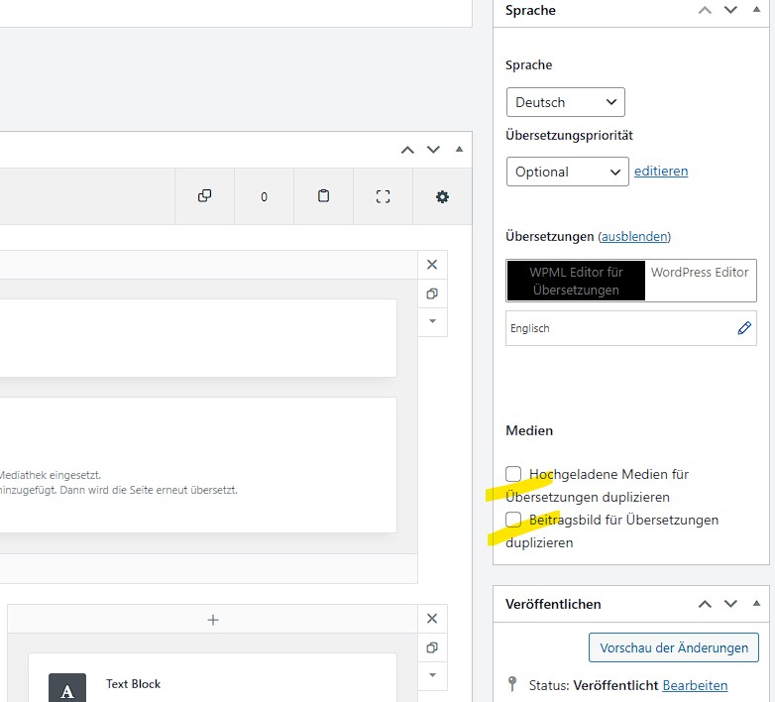775x702 pixels.
Task: Move the Sprache panel down
Action: pos(730,10)
